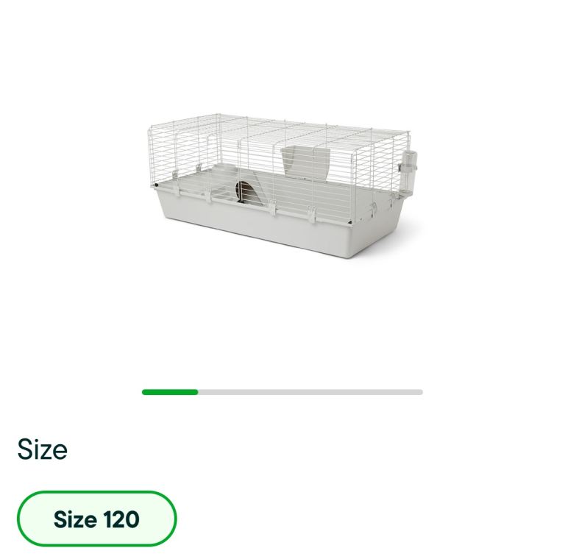
Task: Click the Size section heading
Action: (42, 449)
